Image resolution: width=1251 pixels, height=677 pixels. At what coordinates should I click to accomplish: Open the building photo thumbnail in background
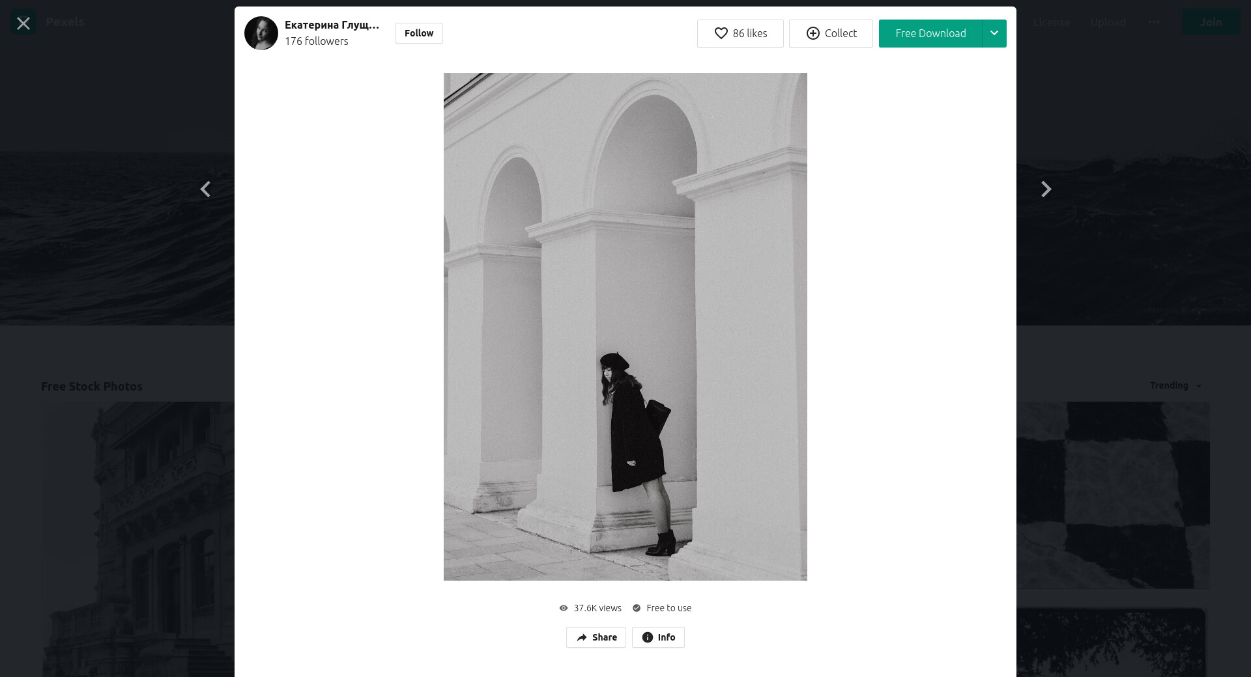click(139, 539)
